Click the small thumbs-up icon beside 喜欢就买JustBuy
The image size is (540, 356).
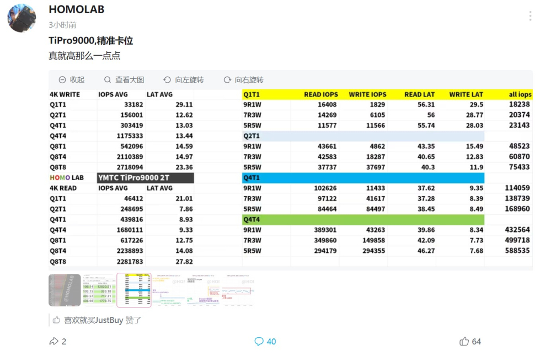56,320
